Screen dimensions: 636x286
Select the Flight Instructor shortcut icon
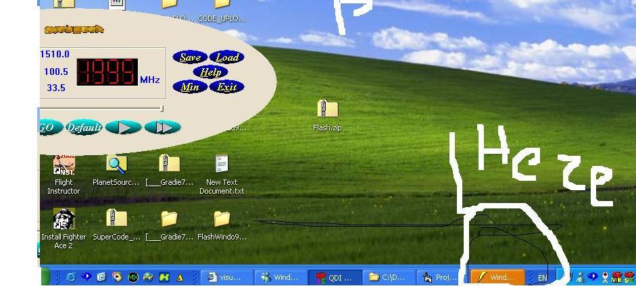[64, 164]
